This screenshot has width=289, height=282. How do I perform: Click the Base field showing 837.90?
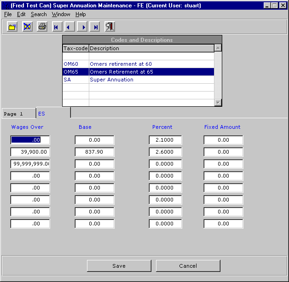tap(94, 152)
